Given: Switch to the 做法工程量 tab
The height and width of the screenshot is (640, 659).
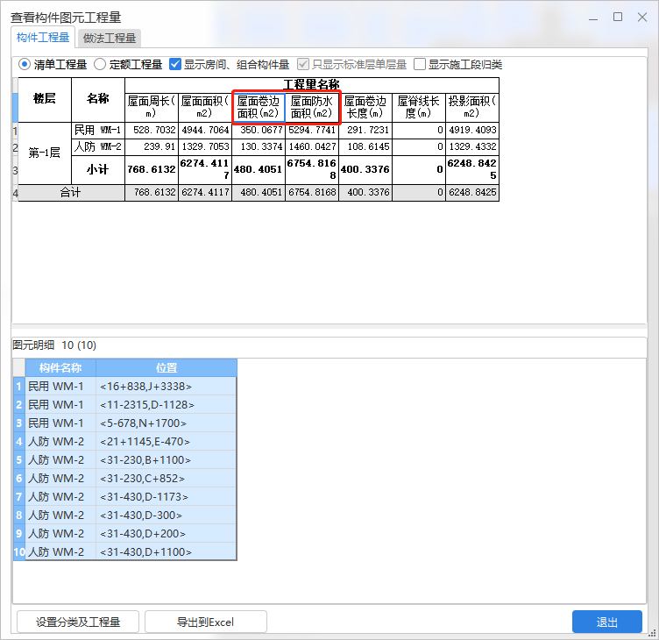Looking at the screenshot, I should [110, 38].
